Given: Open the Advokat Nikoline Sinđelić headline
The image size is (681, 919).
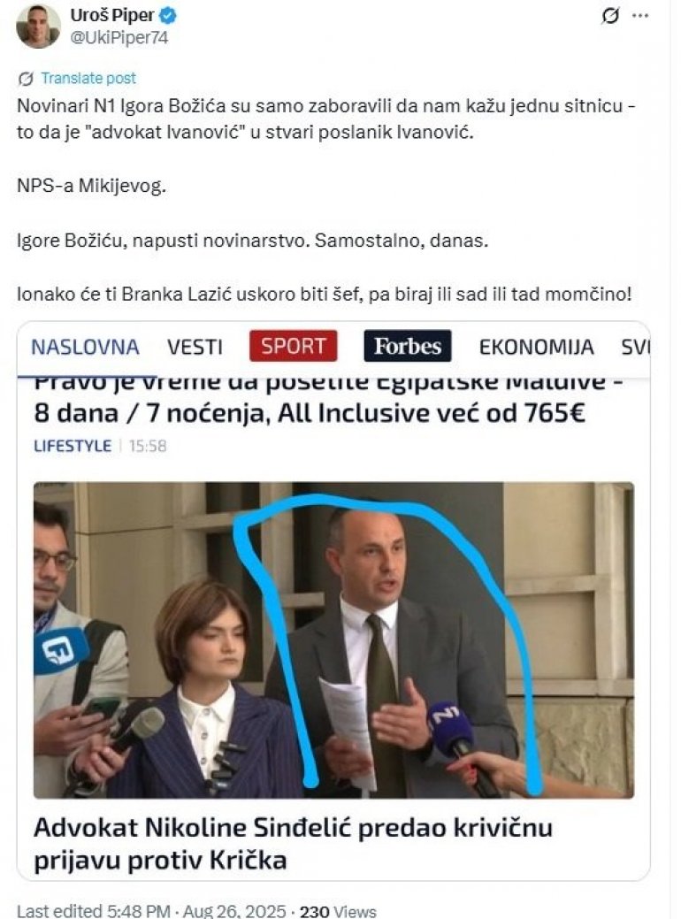Looking at the screenshot, I should [x=293, y=844].
